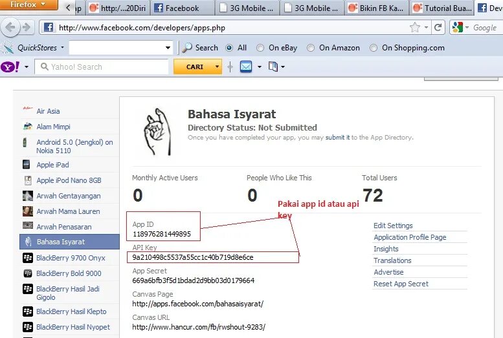Click the App Secret value text
Image resolution: width=503 pixels, height=338 pixels.
193,280
